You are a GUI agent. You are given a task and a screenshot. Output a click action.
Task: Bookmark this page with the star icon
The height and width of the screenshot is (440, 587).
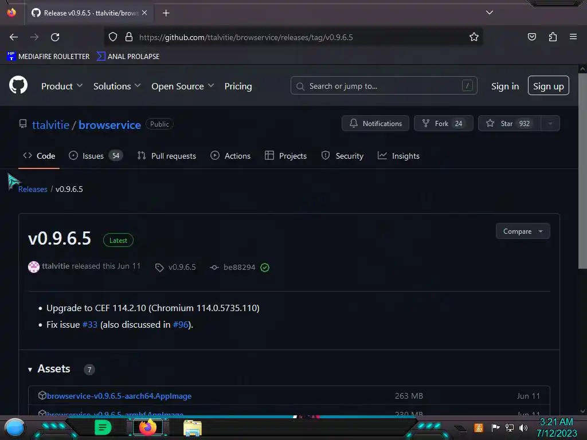(x=474, y=37)
